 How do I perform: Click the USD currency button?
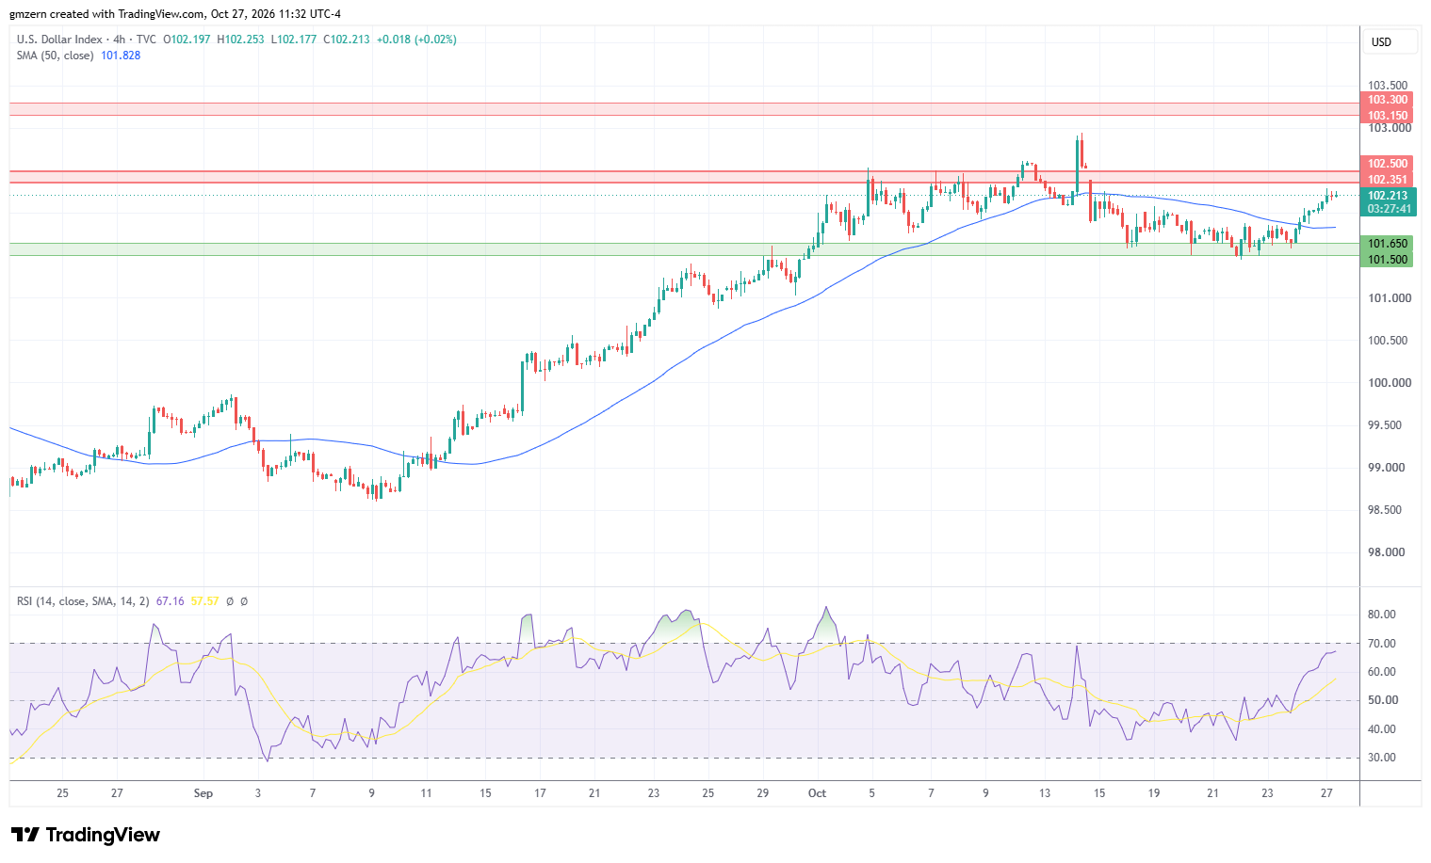point(1390,42)
